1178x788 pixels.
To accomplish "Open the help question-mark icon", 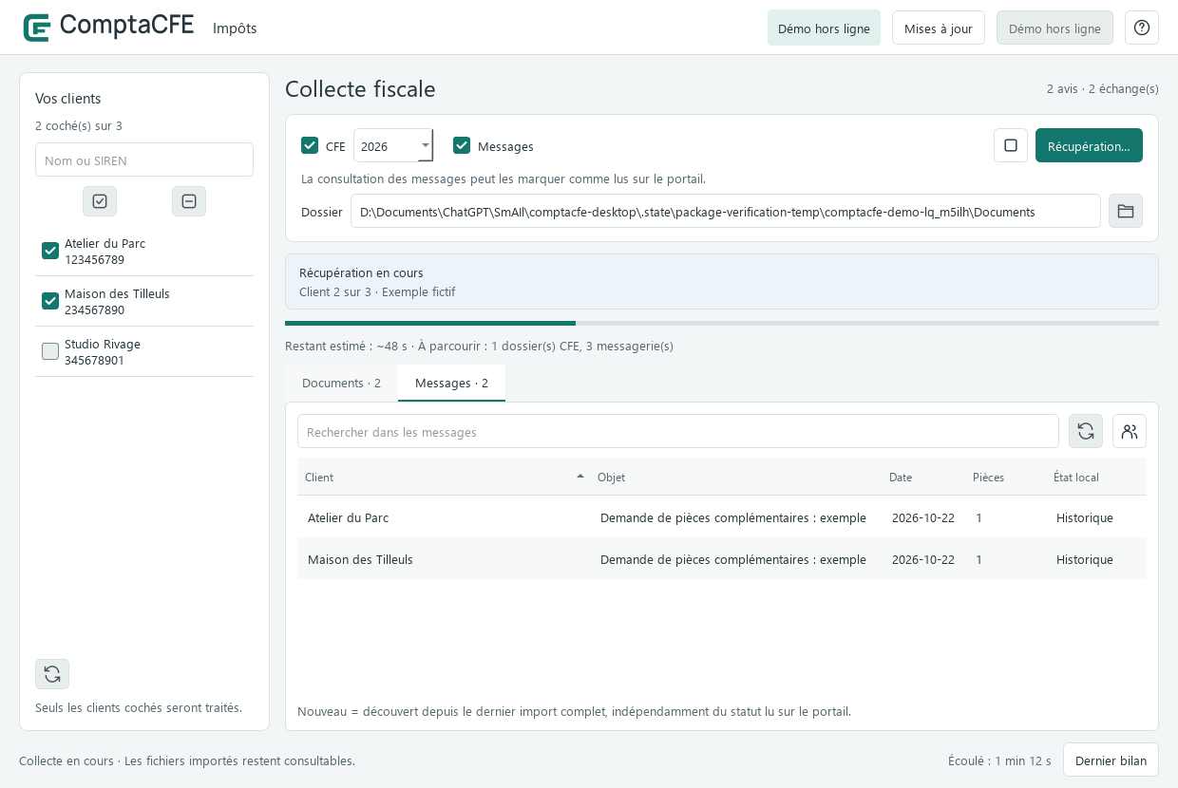I will (x=1142, y=28).
